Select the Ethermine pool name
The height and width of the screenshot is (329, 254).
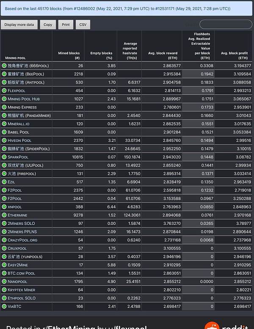17,215
